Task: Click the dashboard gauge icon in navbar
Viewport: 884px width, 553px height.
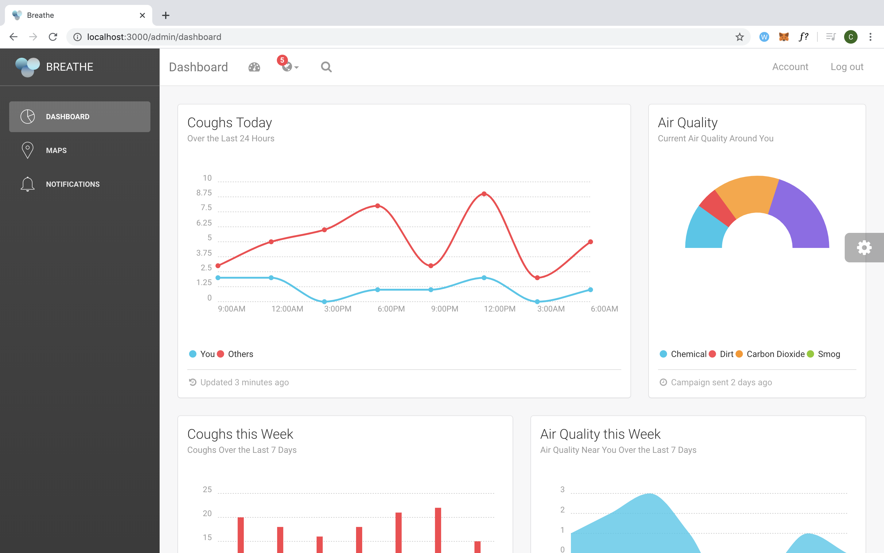Action: tap(254, 67)
